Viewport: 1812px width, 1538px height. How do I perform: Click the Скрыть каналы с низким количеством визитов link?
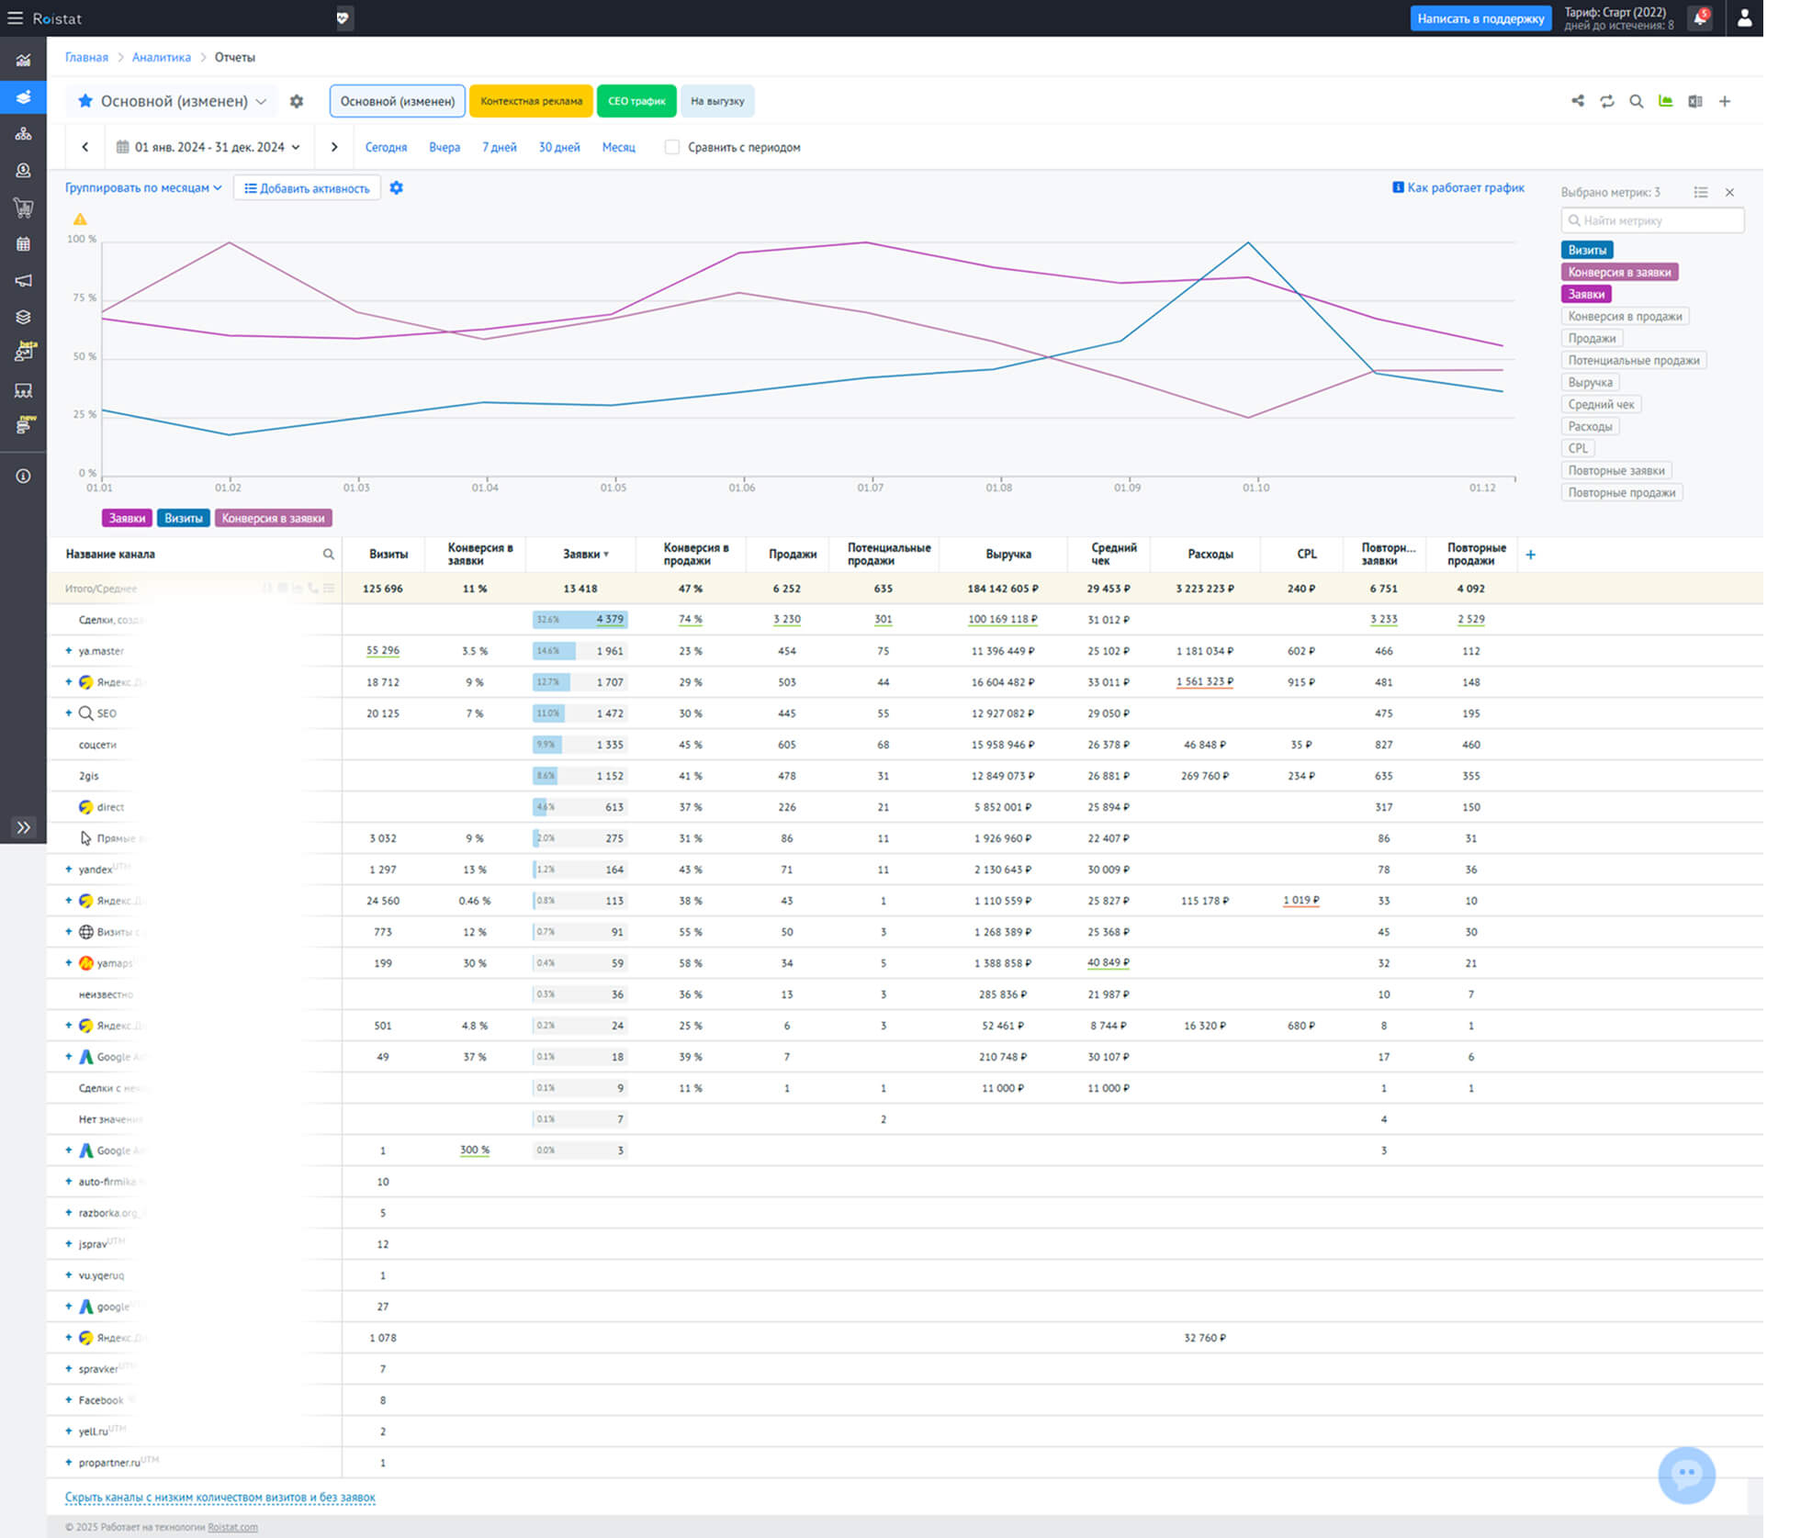click(219, 1497)
